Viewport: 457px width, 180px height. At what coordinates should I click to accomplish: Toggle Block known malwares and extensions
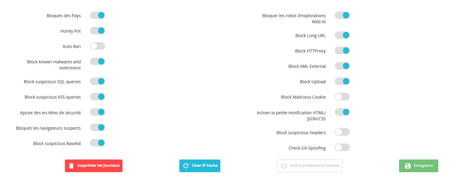(x=97, y=62)
